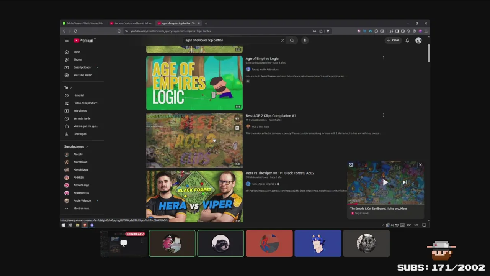Play the miniplayer video

coord(385,182)
